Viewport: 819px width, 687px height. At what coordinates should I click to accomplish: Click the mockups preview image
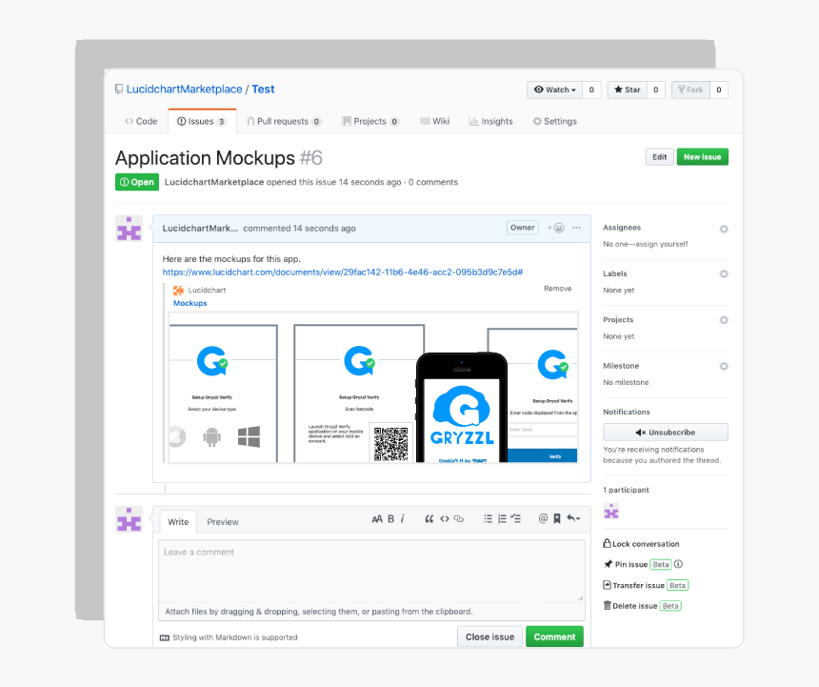[373, 387]
